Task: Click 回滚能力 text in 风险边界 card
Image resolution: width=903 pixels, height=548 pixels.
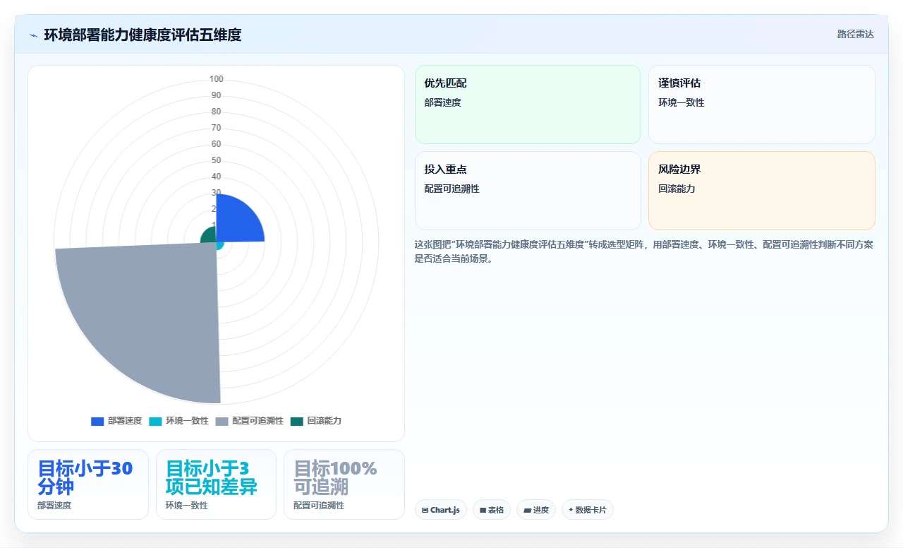Action: click(677, 189)
